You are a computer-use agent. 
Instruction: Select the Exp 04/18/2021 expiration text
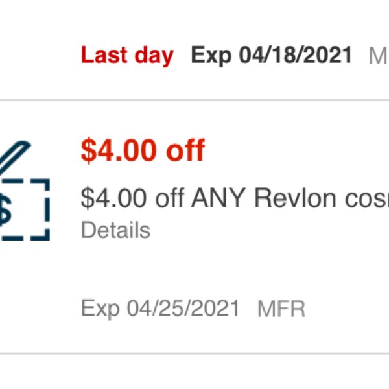point(272,56)
